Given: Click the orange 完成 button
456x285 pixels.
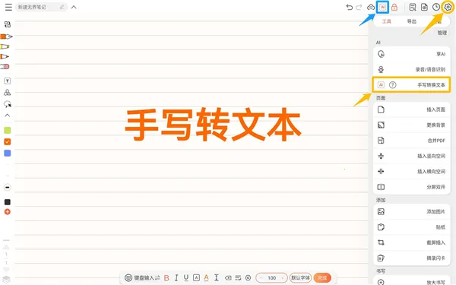Looking at the screenshot, I should pyautogui.click(x=322, y=278).
